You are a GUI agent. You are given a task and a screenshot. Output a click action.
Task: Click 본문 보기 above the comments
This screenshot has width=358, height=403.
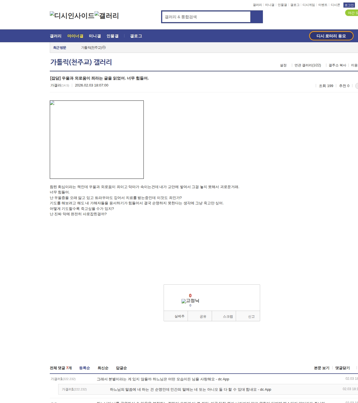(x=322, y=368)
